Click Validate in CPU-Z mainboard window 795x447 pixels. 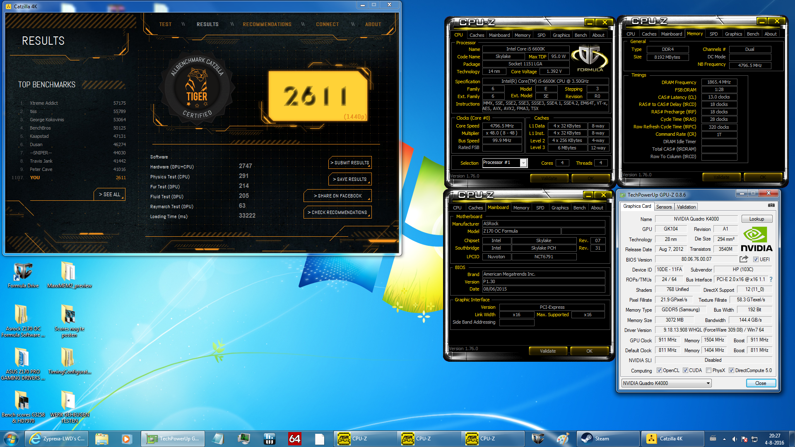[x=548, y=351]
